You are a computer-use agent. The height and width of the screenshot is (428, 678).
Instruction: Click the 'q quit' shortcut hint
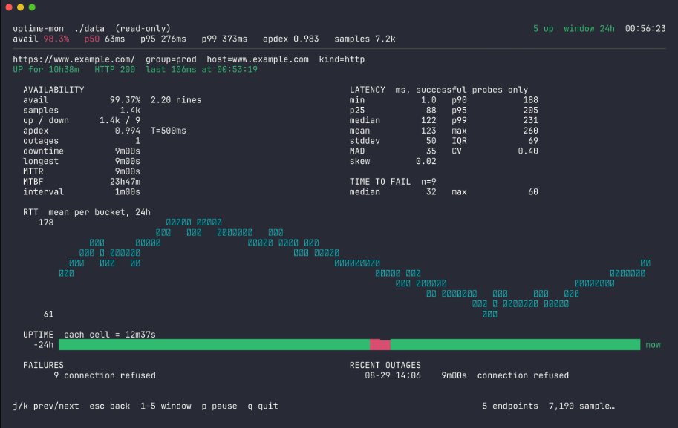(x=263, y=406)
